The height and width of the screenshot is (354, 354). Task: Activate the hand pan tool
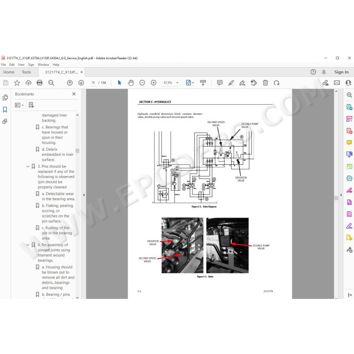pyautogui.click(x=130, y=83)
